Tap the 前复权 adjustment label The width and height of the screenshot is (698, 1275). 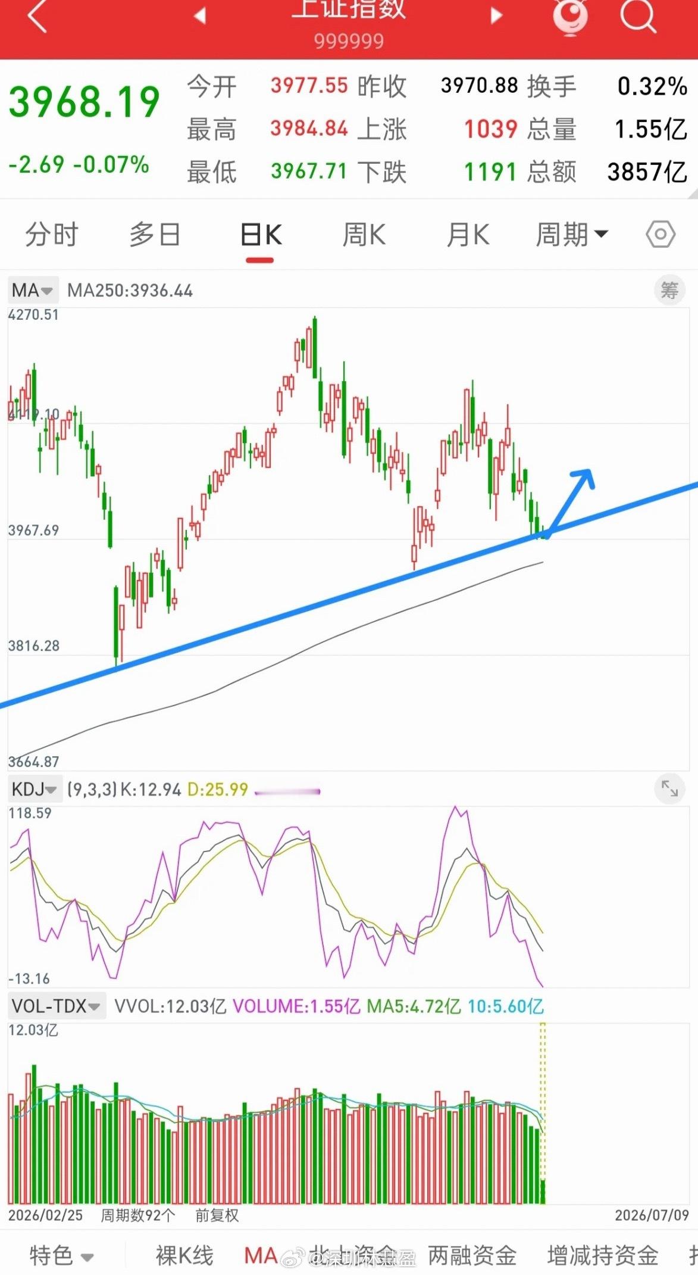point(217,1215)
